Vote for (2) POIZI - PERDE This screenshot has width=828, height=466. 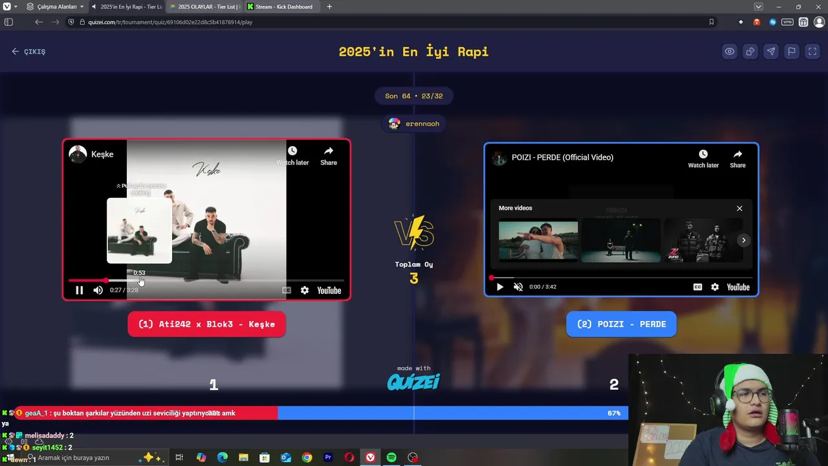point(621,324)
